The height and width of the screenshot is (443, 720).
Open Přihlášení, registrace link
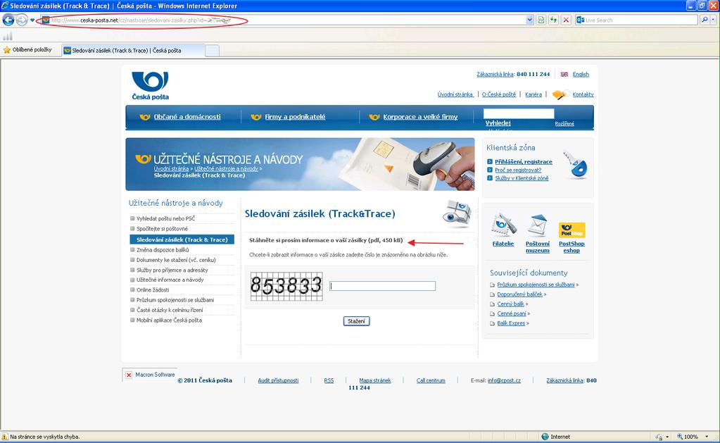pyautogui.click(x=524, y=162)
